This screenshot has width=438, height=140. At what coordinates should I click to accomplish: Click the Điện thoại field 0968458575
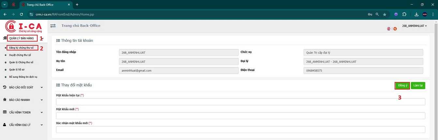(x=363, y=70)
